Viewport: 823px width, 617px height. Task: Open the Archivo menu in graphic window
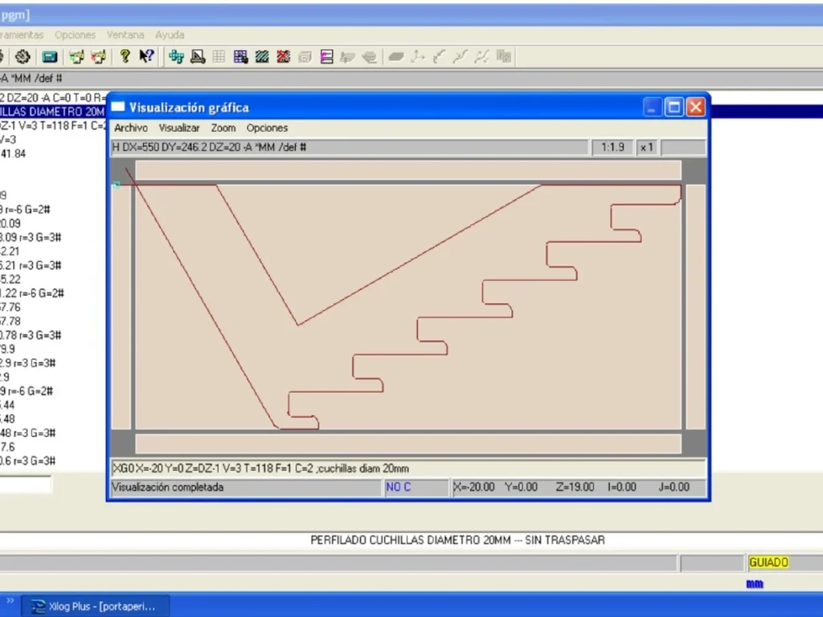coord(131,128)
